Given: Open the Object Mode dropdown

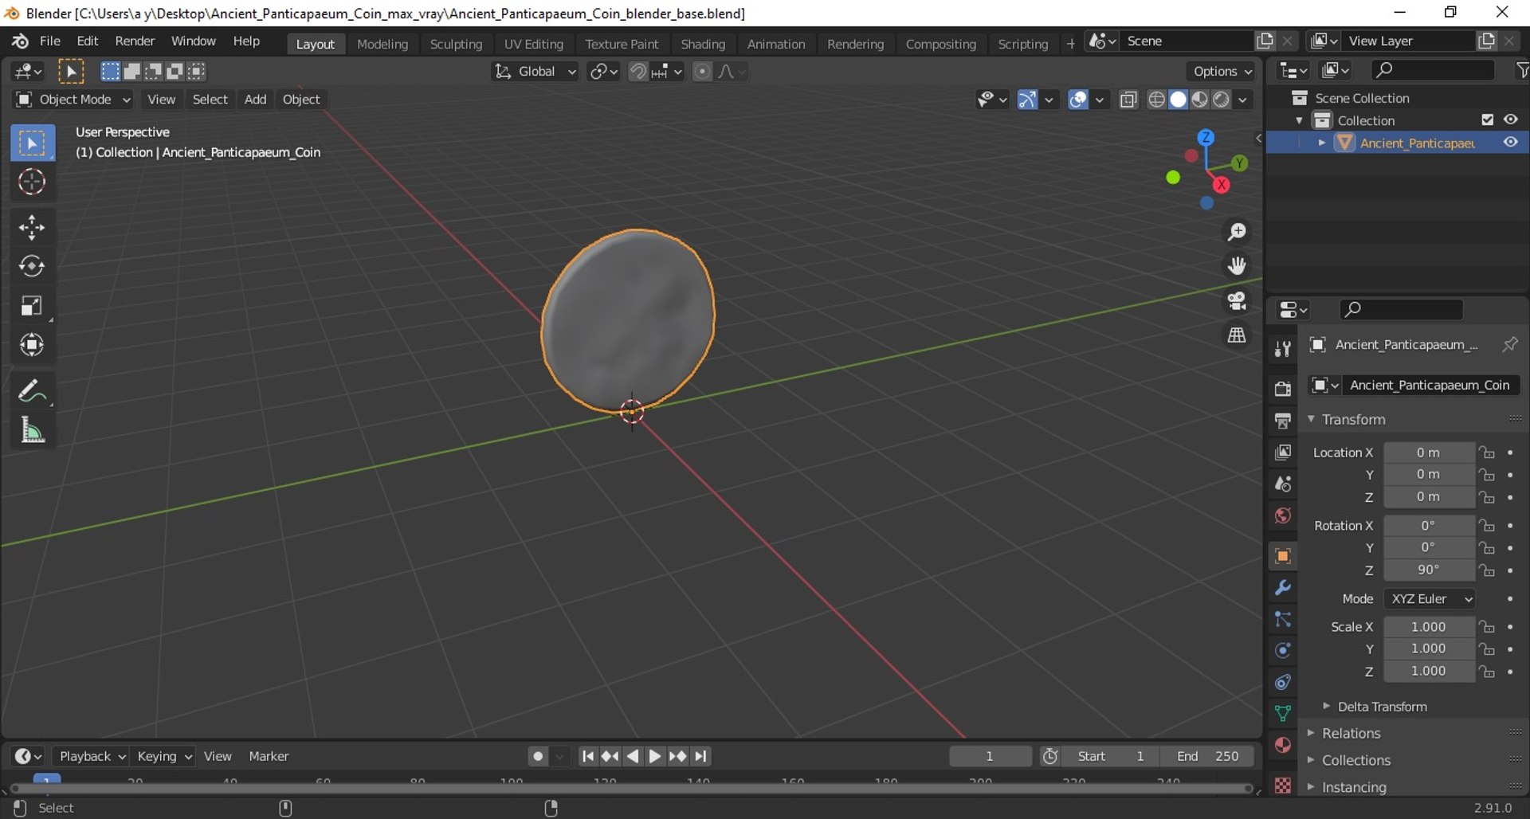Looking at the screenshot, I should [x=73, y=100].
